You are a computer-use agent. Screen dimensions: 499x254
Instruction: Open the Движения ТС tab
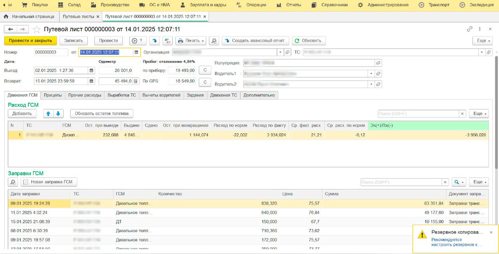coord(223,95)
